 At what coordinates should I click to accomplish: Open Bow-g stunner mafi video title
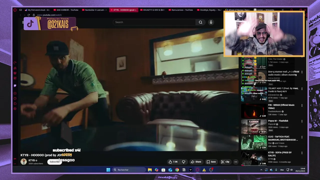(x=283, y=73)
